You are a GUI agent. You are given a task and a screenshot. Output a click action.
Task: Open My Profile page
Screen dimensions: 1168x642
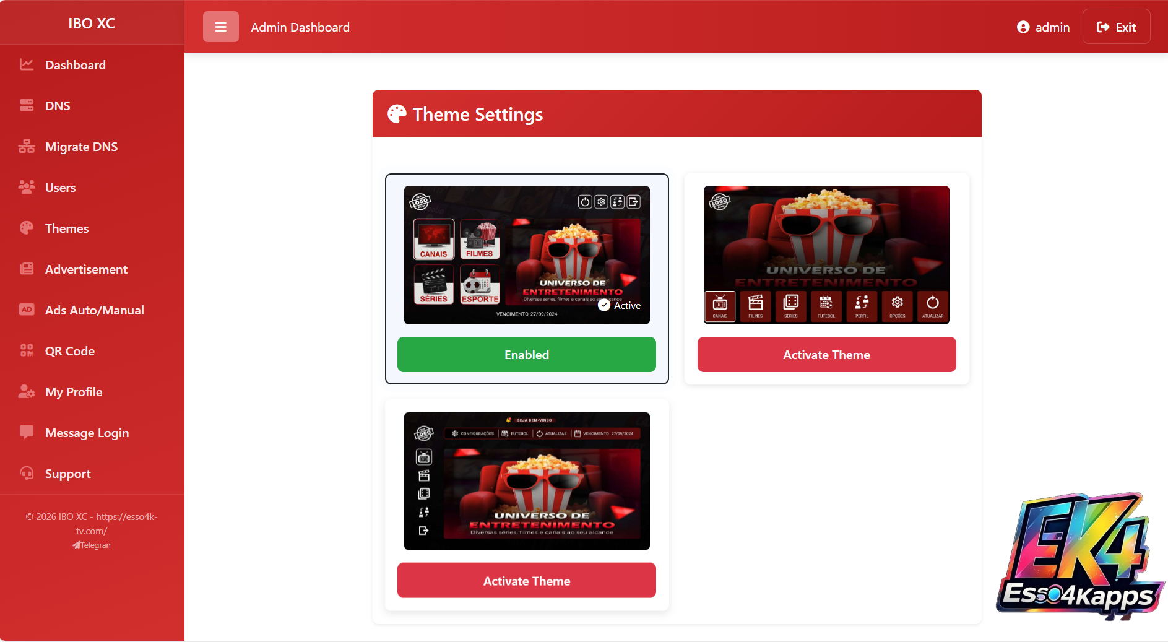click(x=74, y=392)
